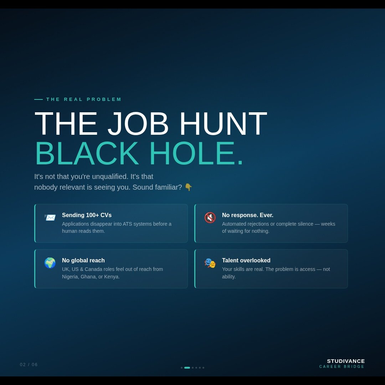This screenshot has height=385, width=385.
Task: Select the active teal pagination pill indicator
Action: click(187, 368)
